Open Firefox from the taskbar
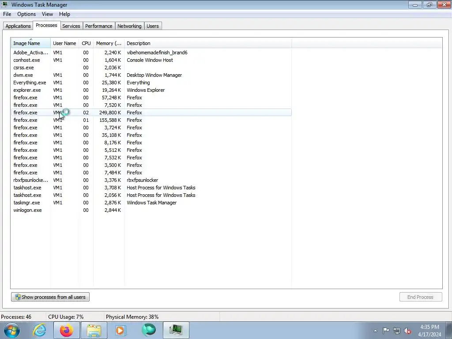The width and height of the screenshot is (452, 339). pyautogui.click(x=67, y=330)
